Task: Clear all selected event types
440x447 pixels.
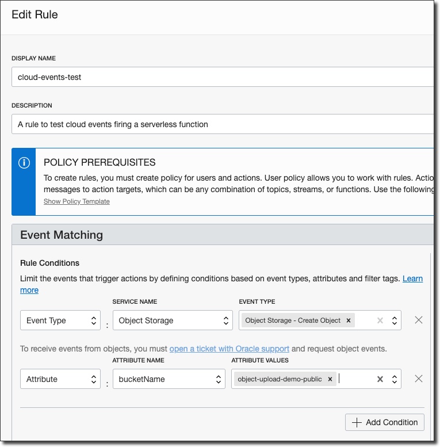Action: click(x=380, y=320)
